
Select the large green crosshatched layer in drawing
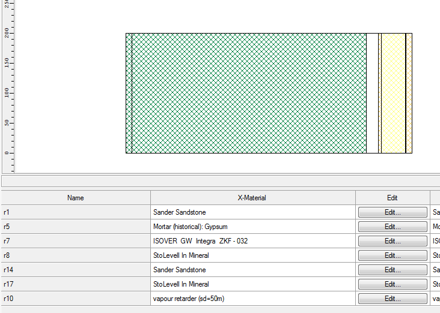coord(249,93)
